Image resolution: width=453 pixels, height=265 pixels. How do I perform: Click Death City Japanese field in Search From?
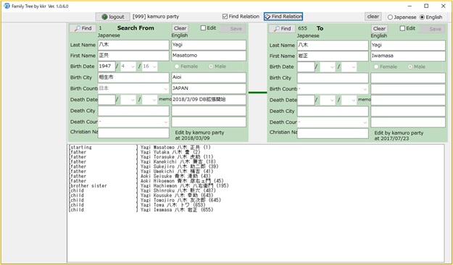pyautogui.click(x=133, y=111)
